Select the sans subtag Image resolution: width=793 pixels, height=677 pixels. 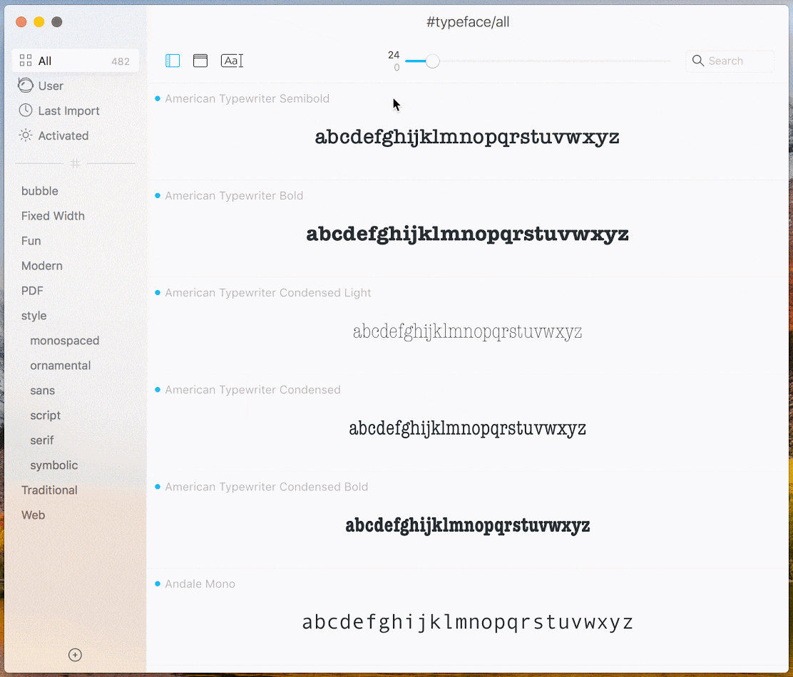click(x=43, y=390)
